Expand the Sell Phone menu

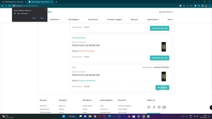[x=55, y=20]
